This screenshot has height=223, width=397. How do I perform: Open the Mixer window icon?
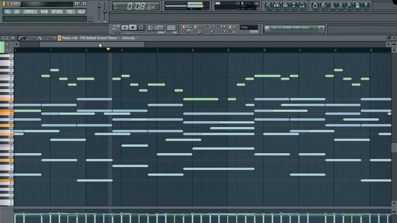click(302, 5)
